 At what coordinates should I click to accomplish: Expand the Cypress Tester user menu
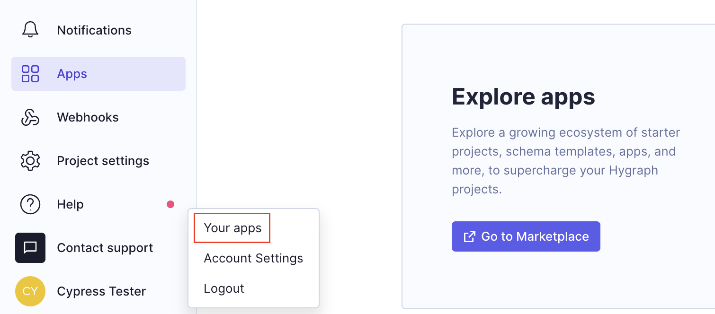click(101, 291)
